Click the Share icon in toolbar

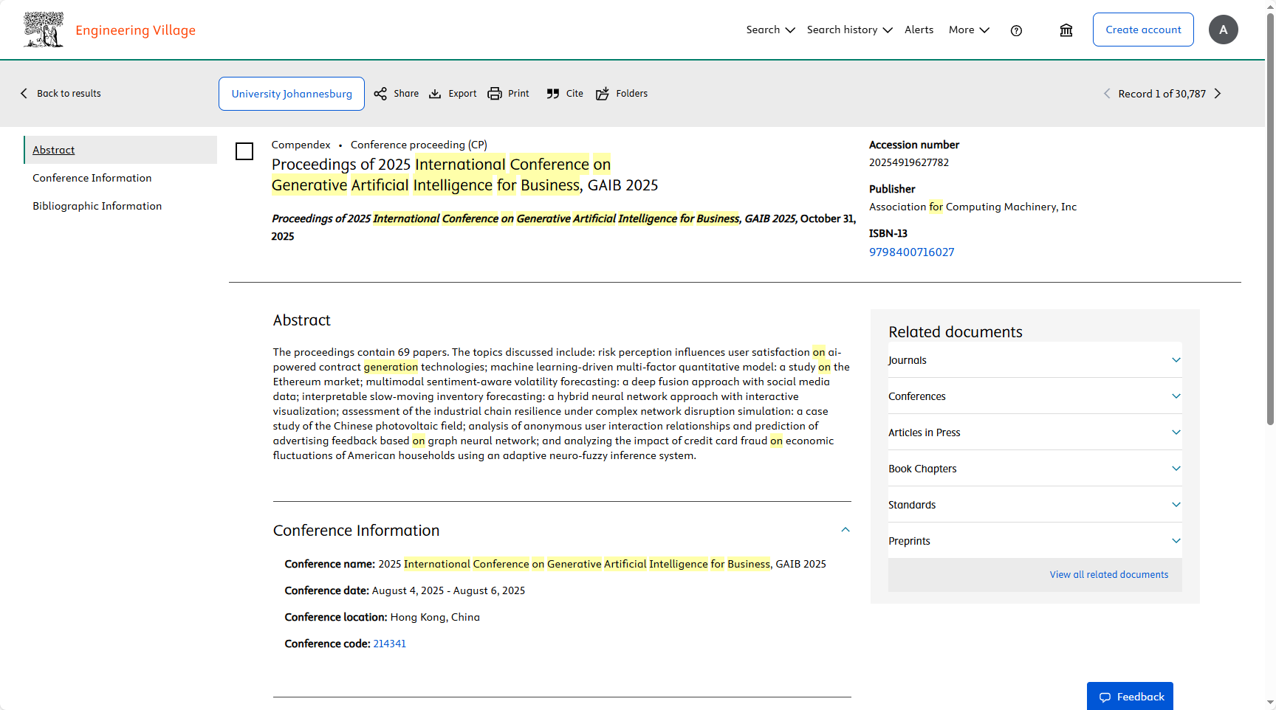380,94
